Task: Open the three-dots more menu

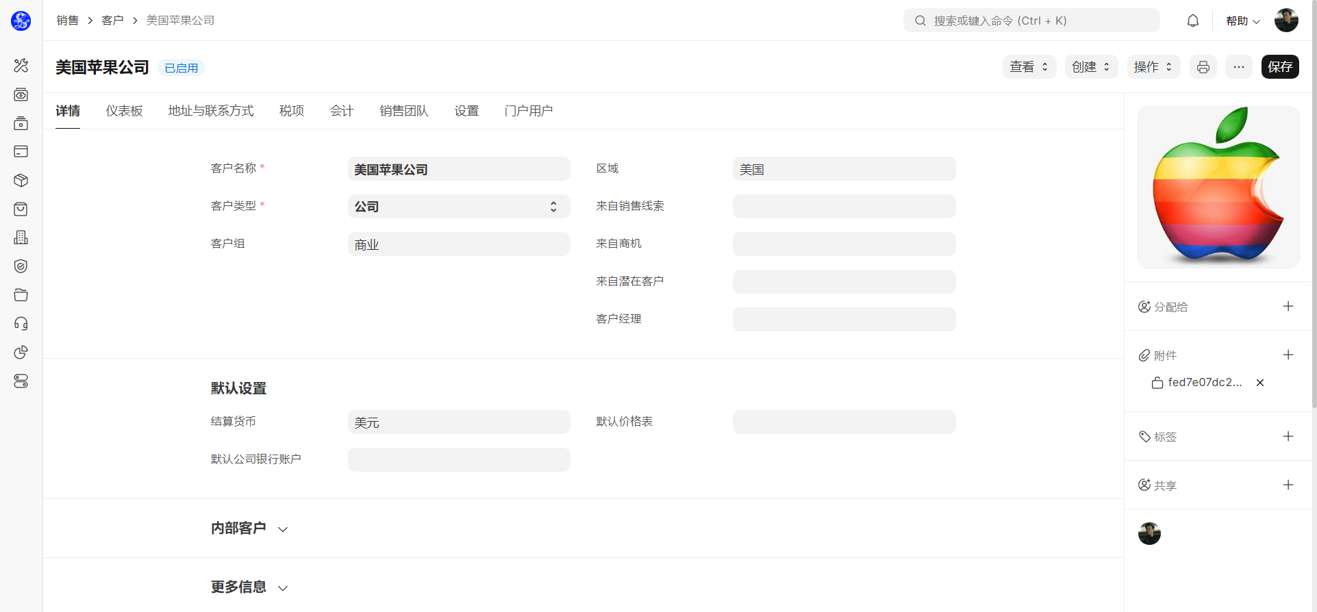Action: 1239,67
